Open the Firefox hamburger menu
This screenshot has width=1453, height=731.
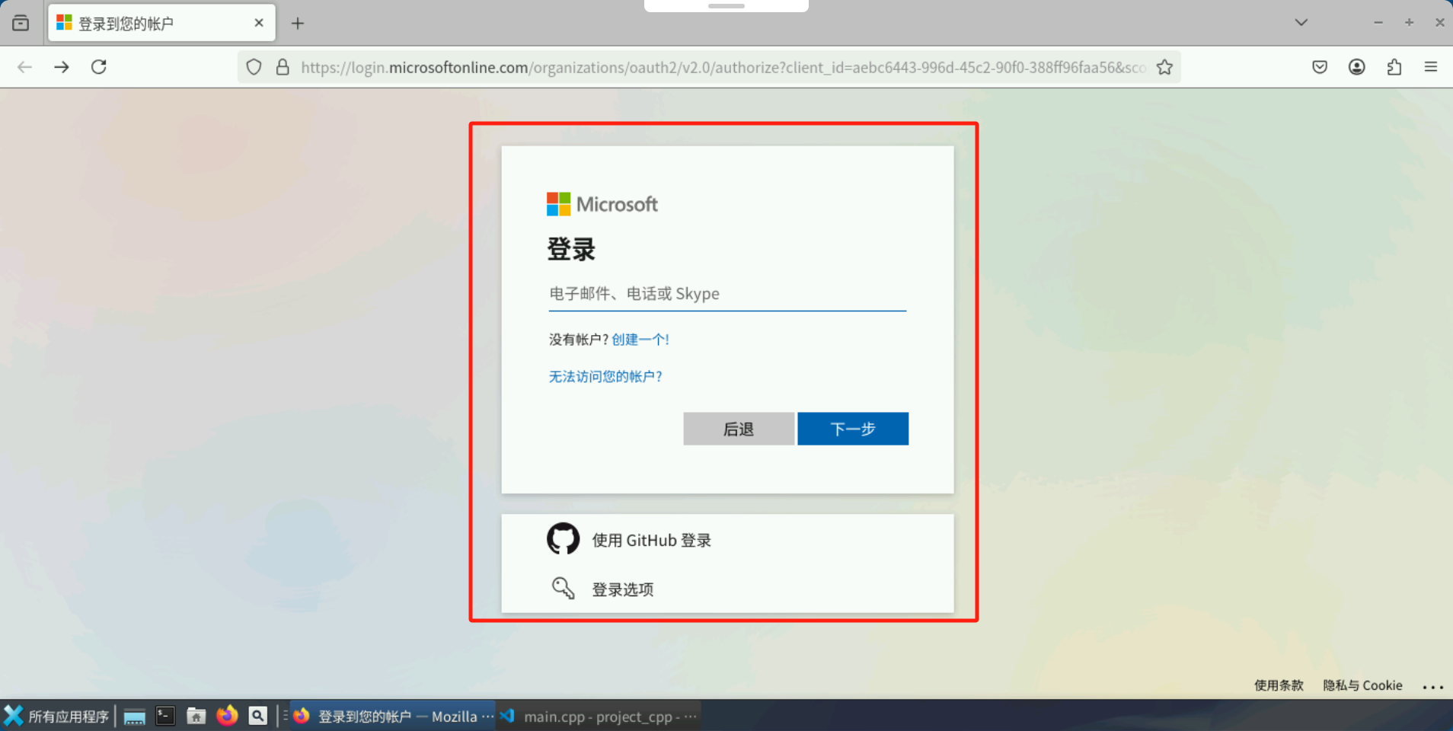tap(1431, 67)
